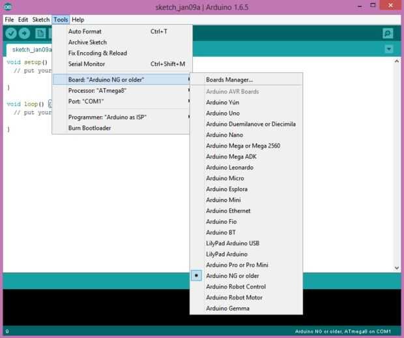Click the Arduino logo in title bar

7,7
